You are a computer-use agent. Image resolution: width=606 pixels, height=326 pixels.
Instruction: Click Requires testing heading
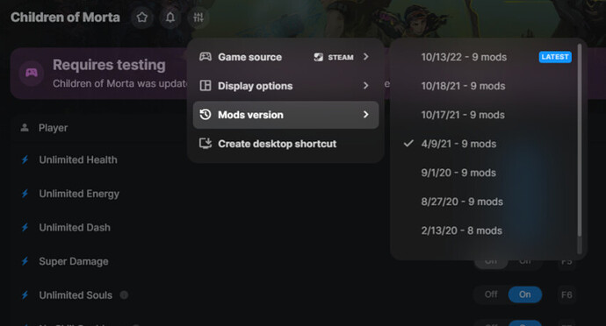[109, 65]
